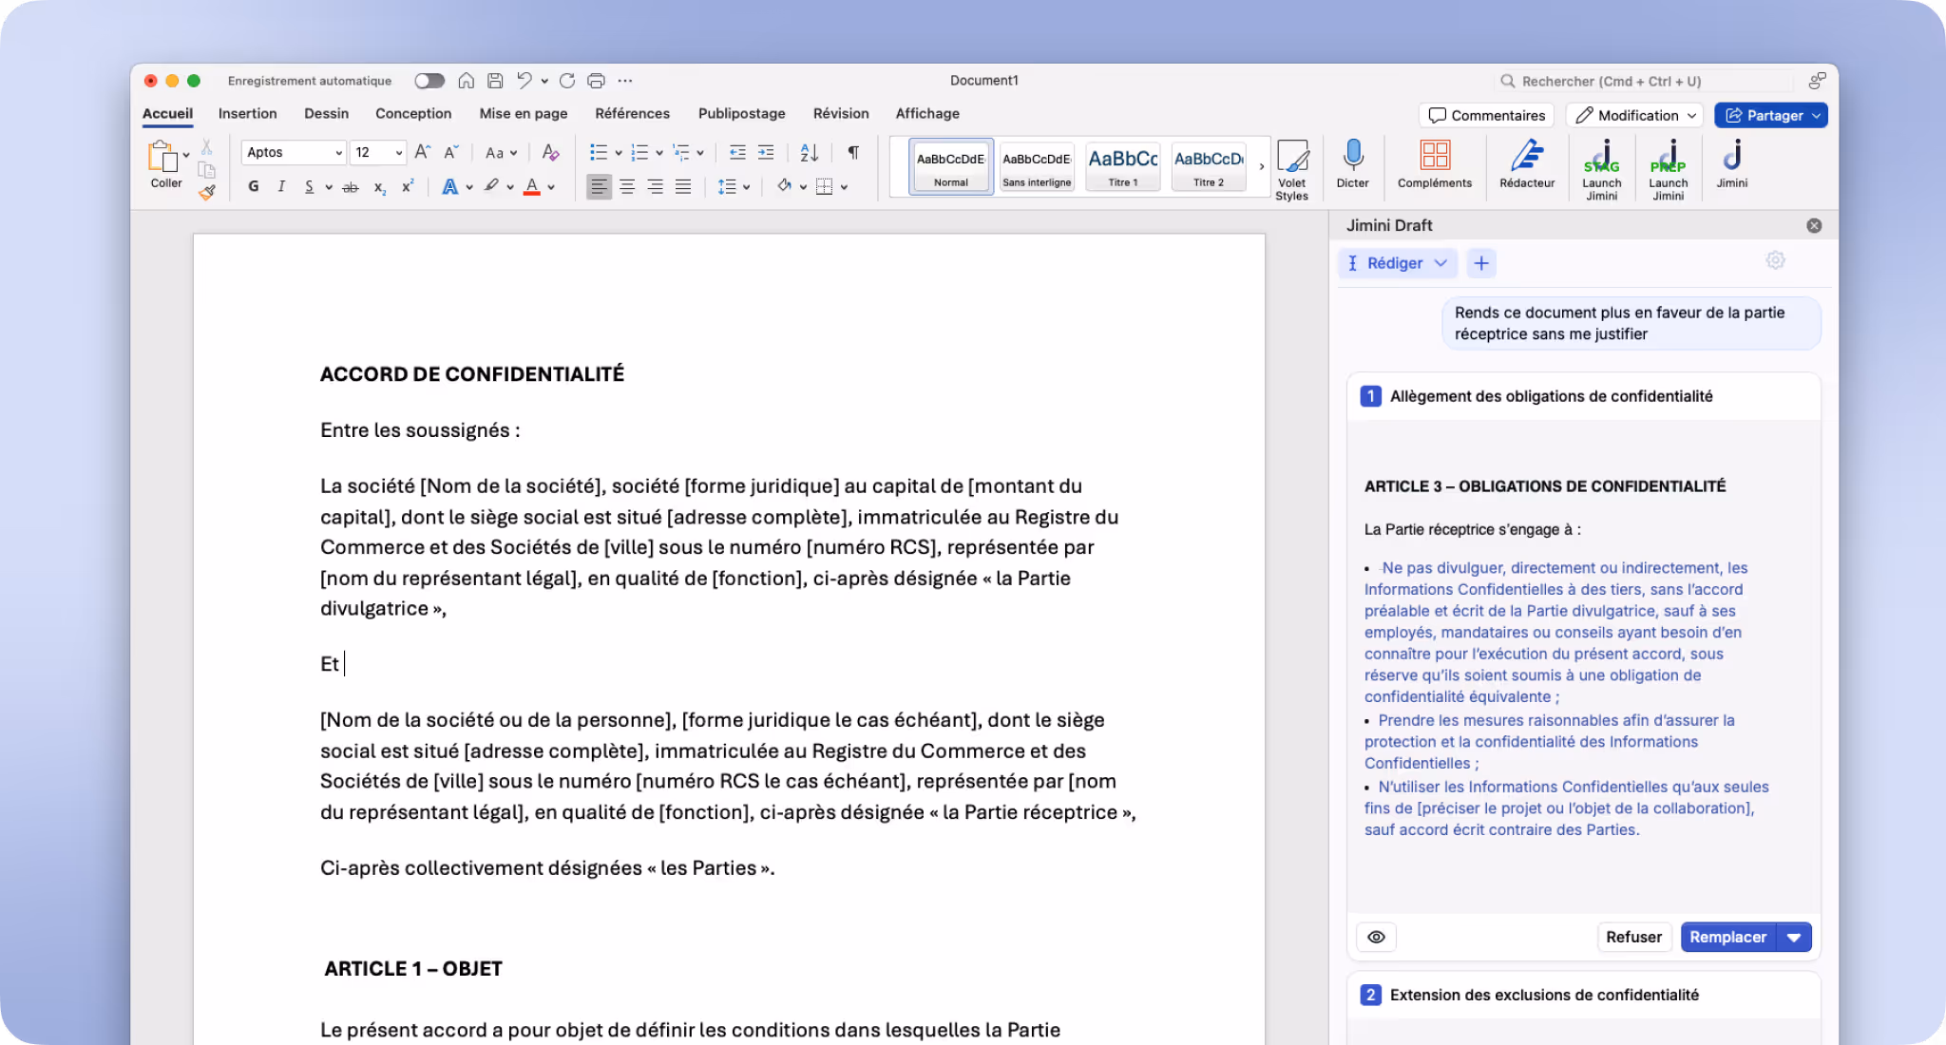
Task: Open the Rédacteur editor tool
Action: [x=1526, y=166]
